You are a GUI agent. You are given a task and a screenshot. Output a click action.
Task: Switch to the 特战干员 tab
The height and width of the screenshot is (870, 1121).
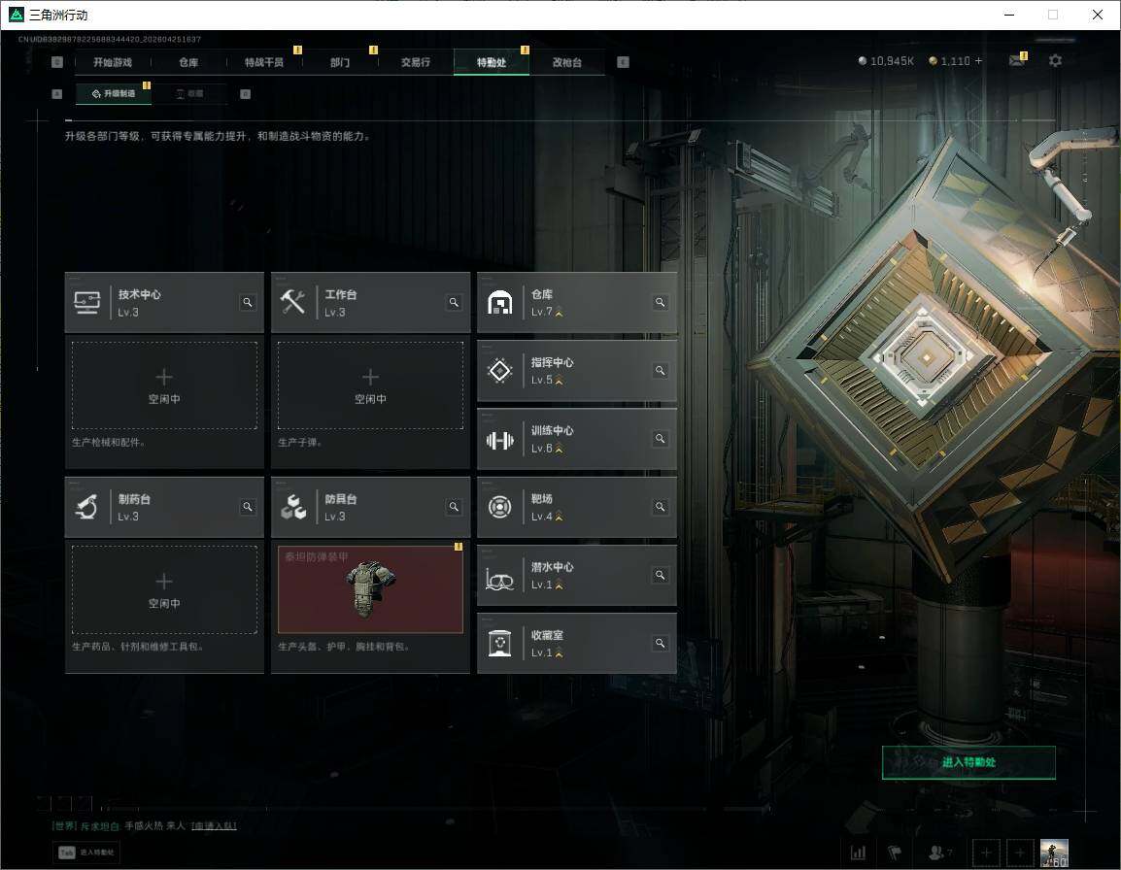point(264,62)
